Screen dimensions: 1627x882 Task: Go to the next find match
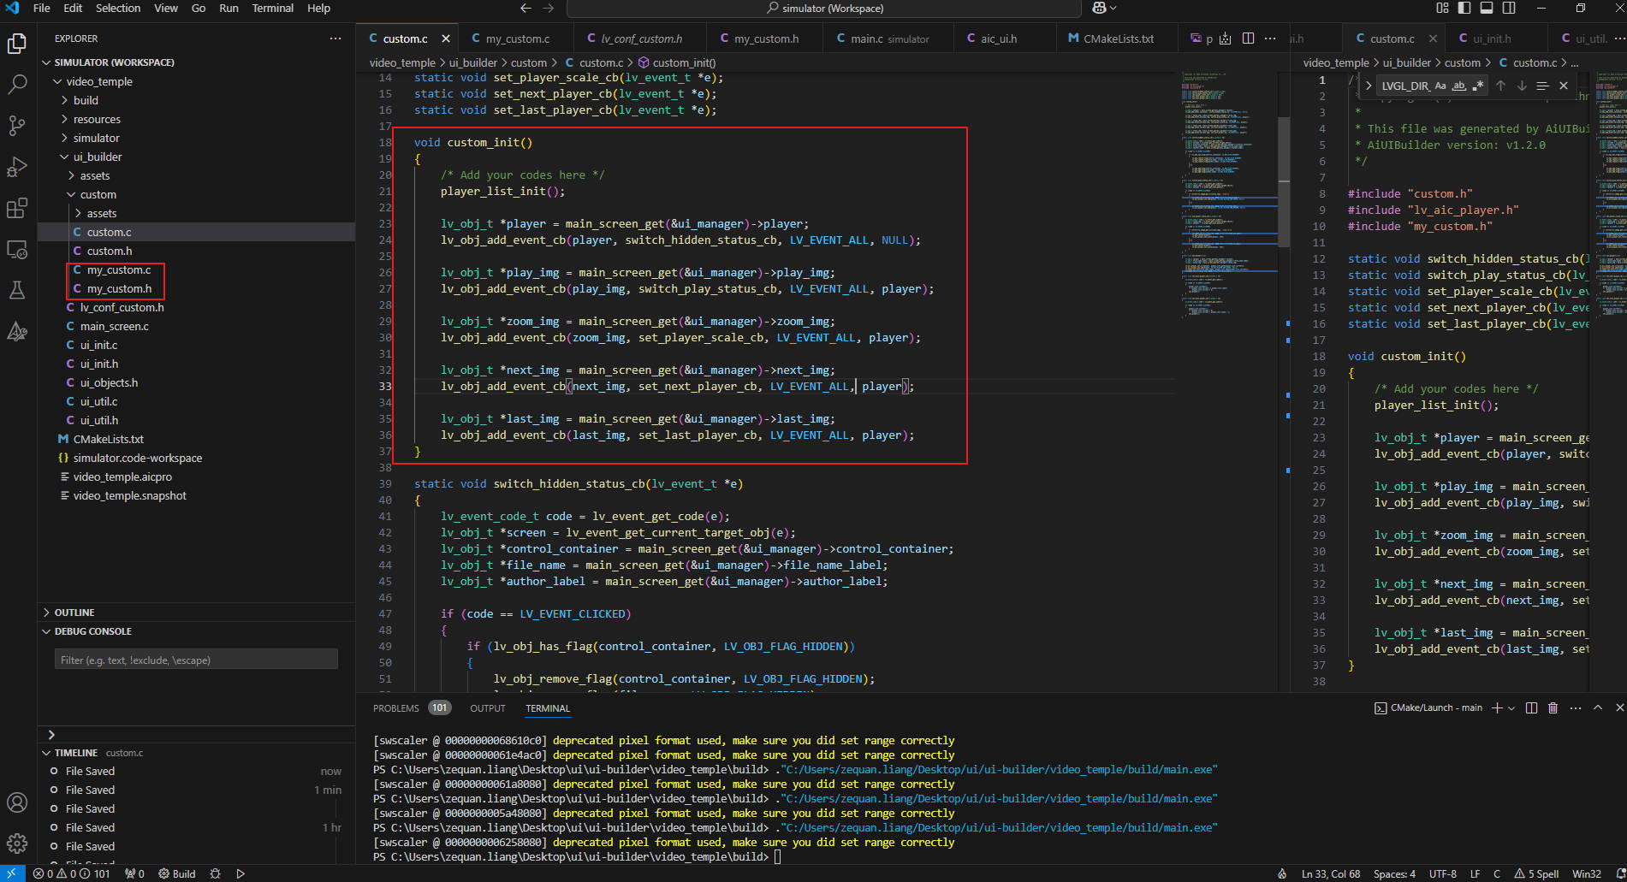point(1522,86)
